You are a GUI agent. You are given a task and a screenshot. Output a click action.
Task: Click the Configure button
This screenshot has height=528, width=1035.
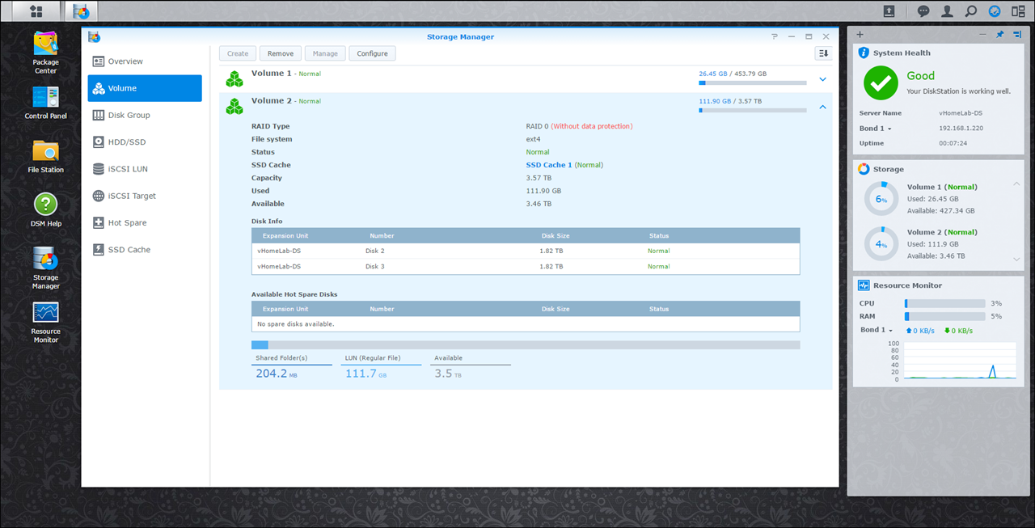coord(372,53)
